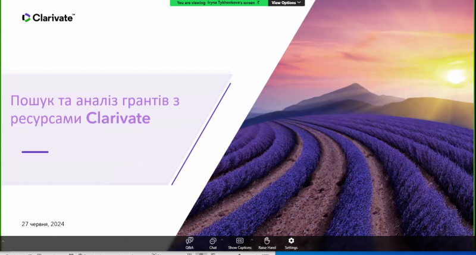Screen dimensions: 476x255
Task: Open Zoom Settings gear
Action: [291, 244]
